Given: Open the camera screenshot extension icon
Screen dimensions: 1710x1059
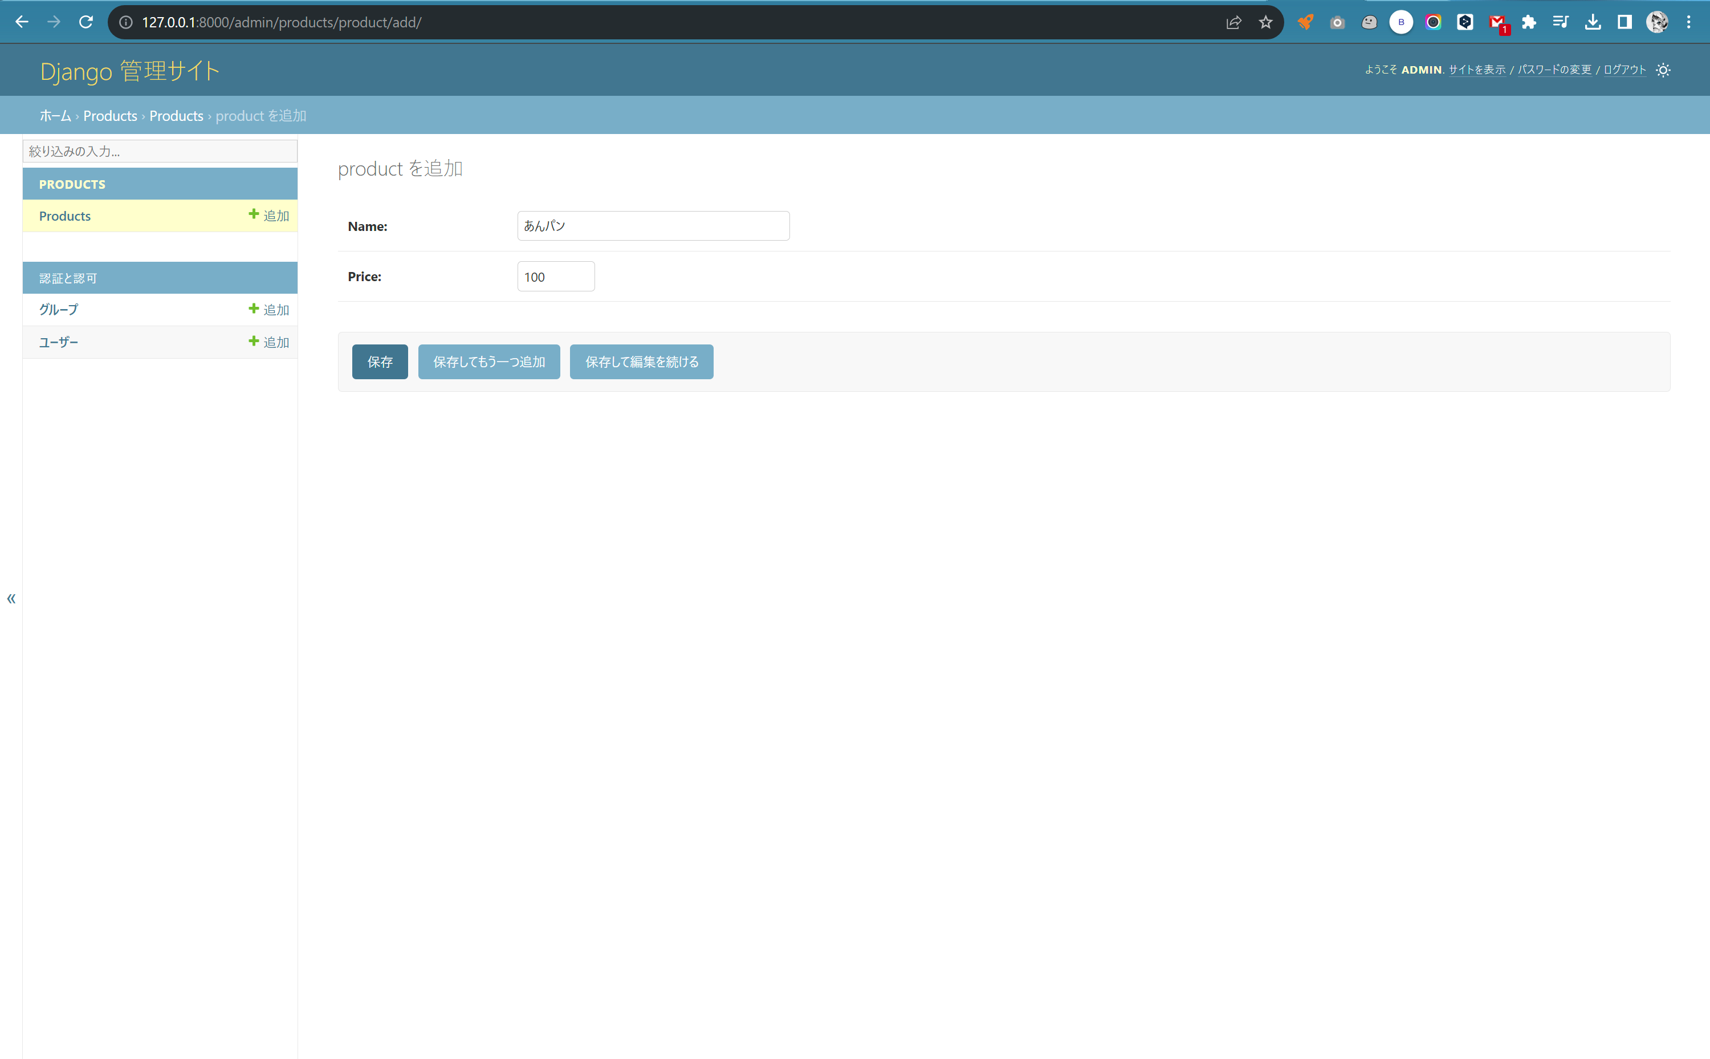Looking at the screenshot, I should (1338, 22).
